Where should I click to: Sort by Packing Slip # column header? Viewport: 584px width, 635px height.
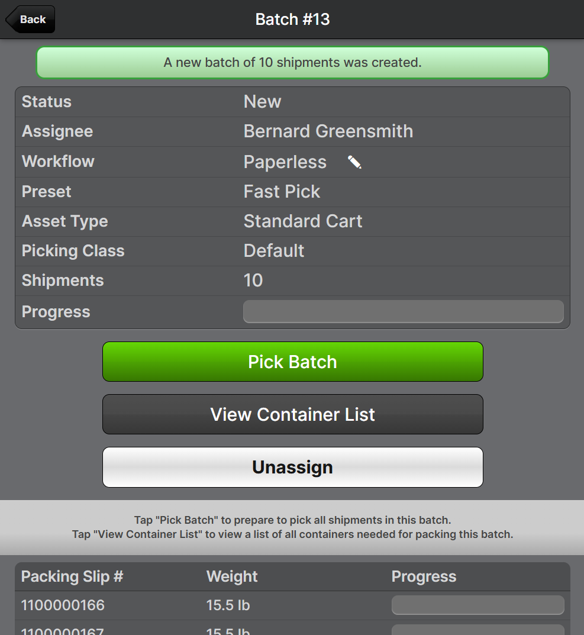(72, 576)
